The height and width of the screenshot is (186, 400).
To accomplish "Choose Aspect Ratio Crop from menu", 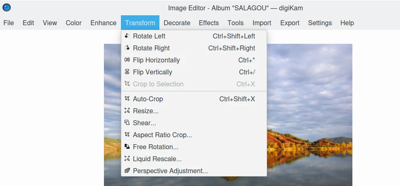I will [x=162, y=135].
